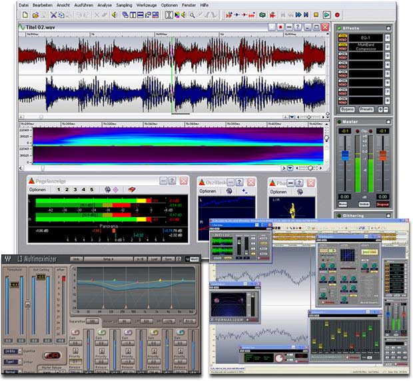Jump to end with the skip-end icon
413x381 pixels.
tap(306, 15)
